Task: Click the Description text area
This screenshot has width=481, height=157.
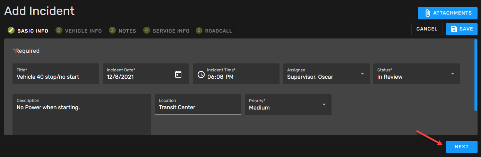Action: pos(81,118)
